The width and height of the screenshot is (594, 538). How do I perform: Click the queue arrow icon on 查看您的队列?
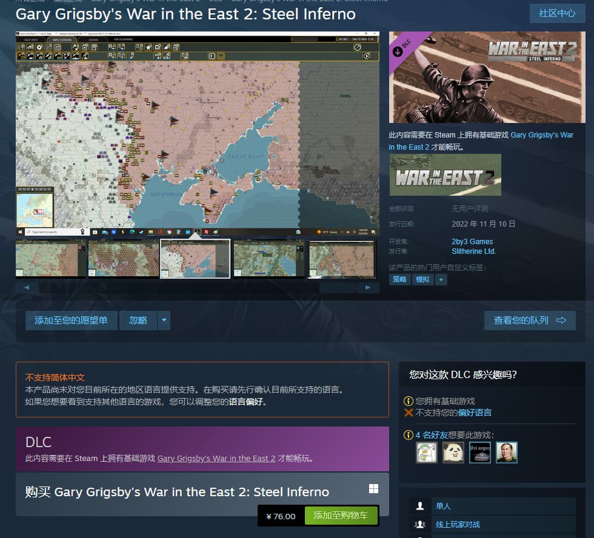point(561,320)
